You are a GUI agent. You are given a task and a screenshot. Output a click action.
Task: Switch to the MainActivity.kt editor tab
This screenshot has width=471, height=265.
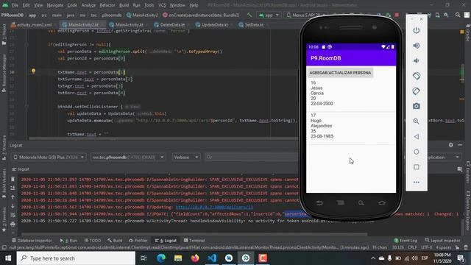[130, 24]
